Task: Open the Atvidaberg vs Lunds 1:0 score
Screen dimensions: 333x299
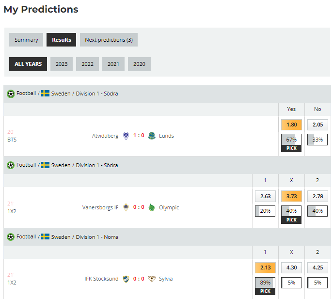Action: pos(139,136)
